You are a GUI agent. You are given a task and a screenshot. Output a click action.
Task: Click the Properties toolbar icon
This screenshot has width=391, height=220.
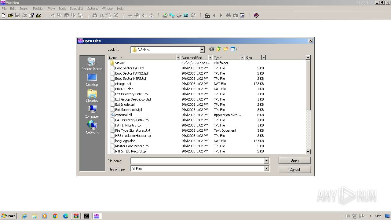pyautogui.click(x=31, y=15)
